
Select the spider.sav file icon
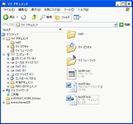72,74
